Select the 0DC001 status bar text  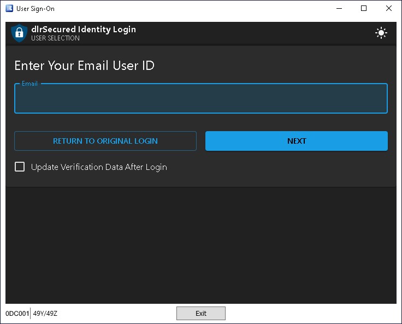(17, 314)
